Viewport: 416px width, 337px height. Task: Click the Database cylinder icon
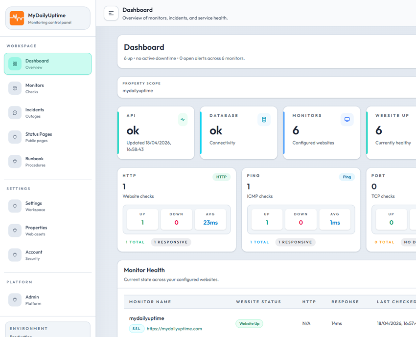pos(264,120)
